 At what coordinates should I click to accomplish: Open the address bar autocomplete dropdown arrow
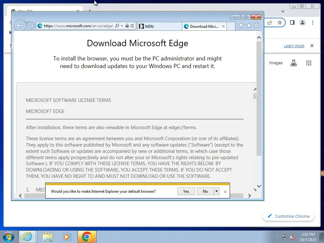pyautogui.click(x=122, y=26)
